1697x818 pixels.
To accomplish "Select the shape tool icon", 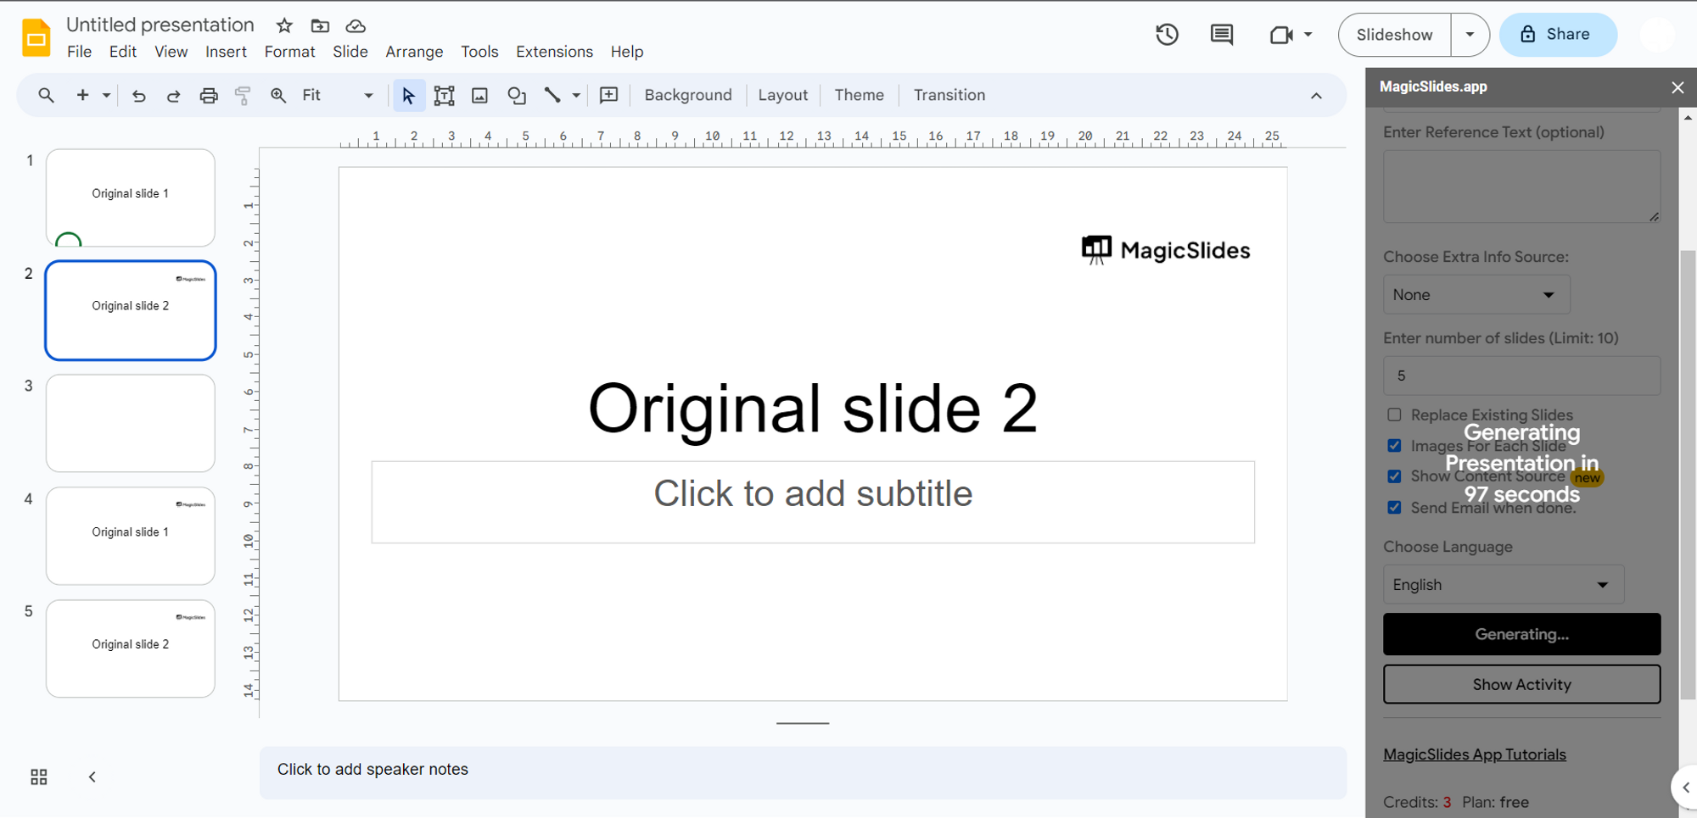I will point(516,96).
